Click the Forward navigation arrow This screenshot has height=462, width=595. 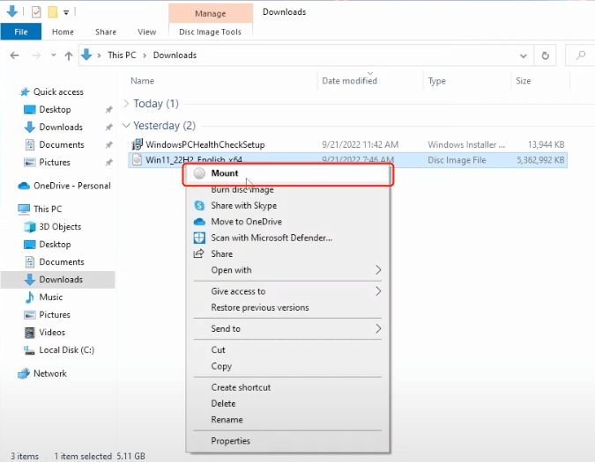point(36,55)
